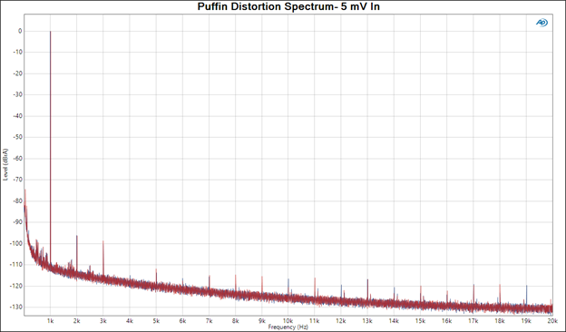Click the '1k' frequency tick label
This screenshot has width=566, height=332.
coord(50,320)
